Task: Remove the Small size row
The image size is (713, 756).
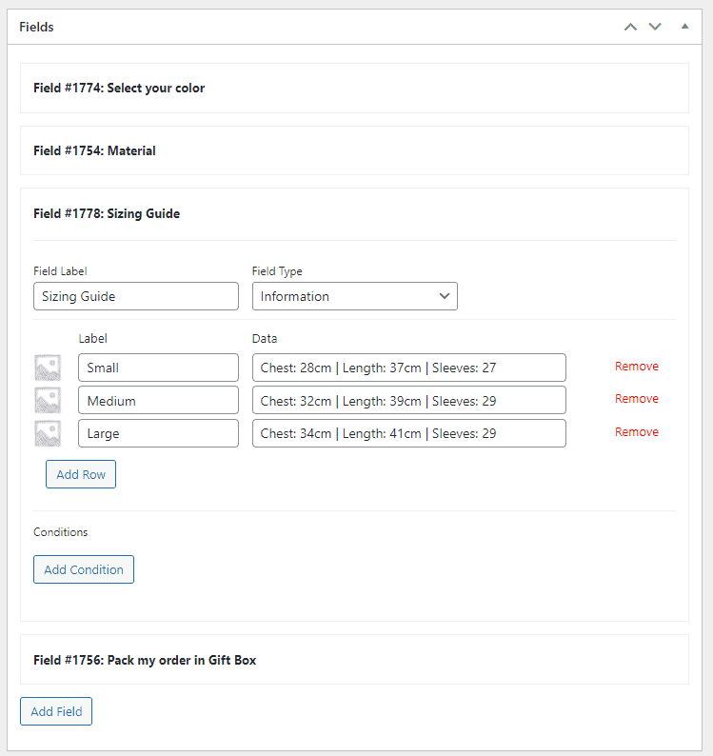Action: point(636,367)
